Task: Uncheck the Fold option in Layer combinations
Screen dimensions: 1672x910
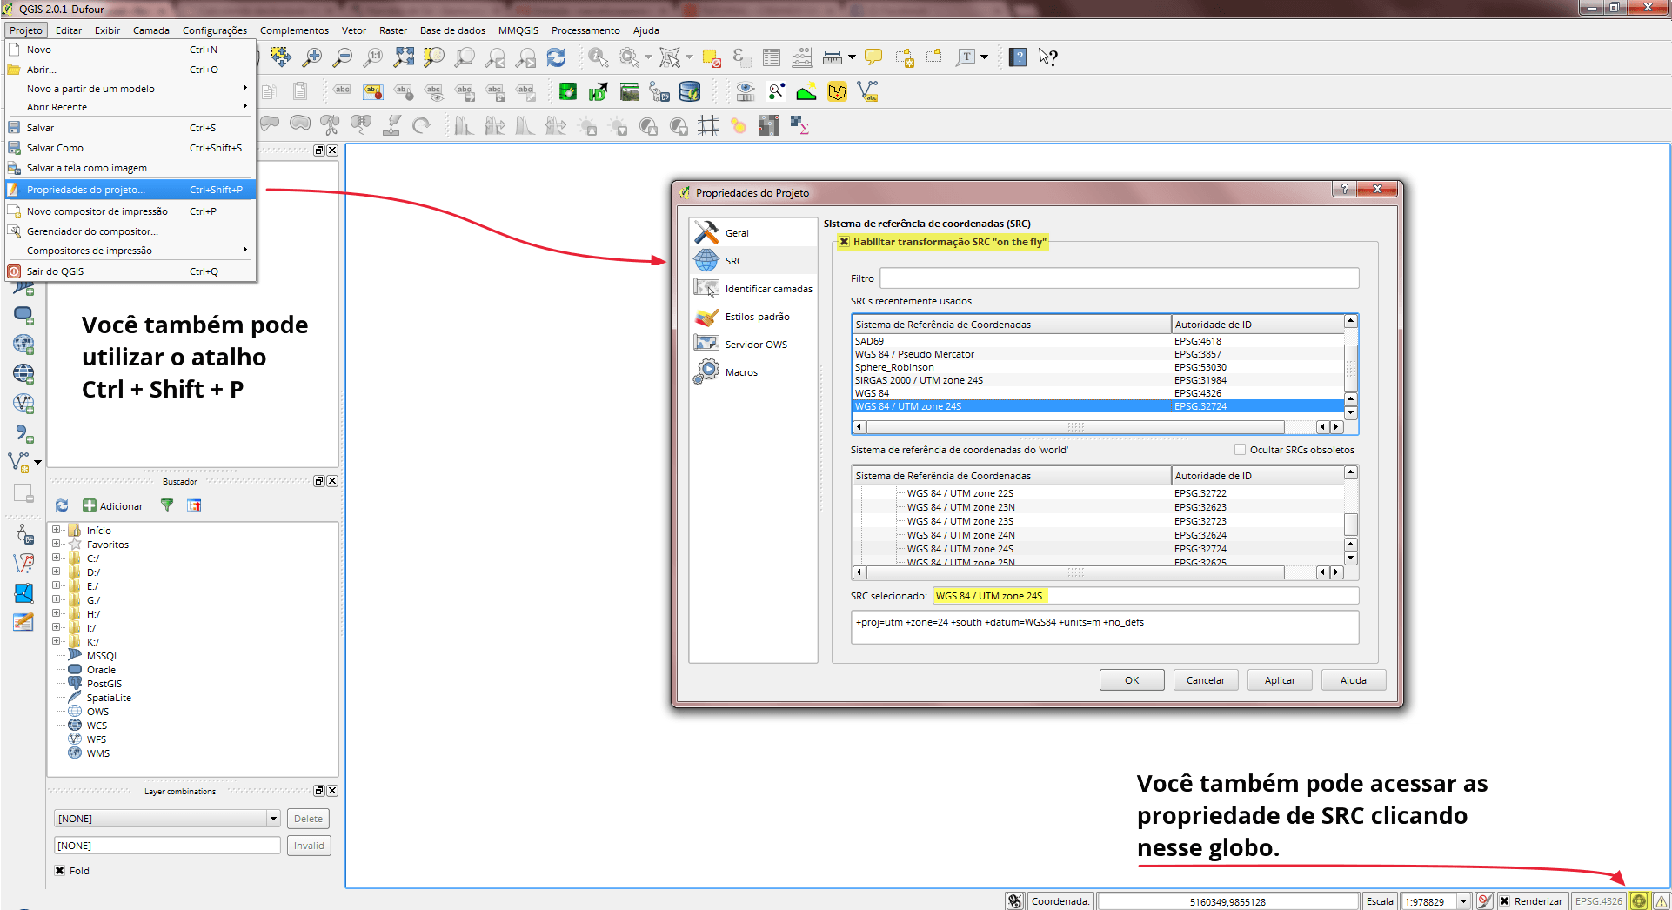Action: pos(59,870)
